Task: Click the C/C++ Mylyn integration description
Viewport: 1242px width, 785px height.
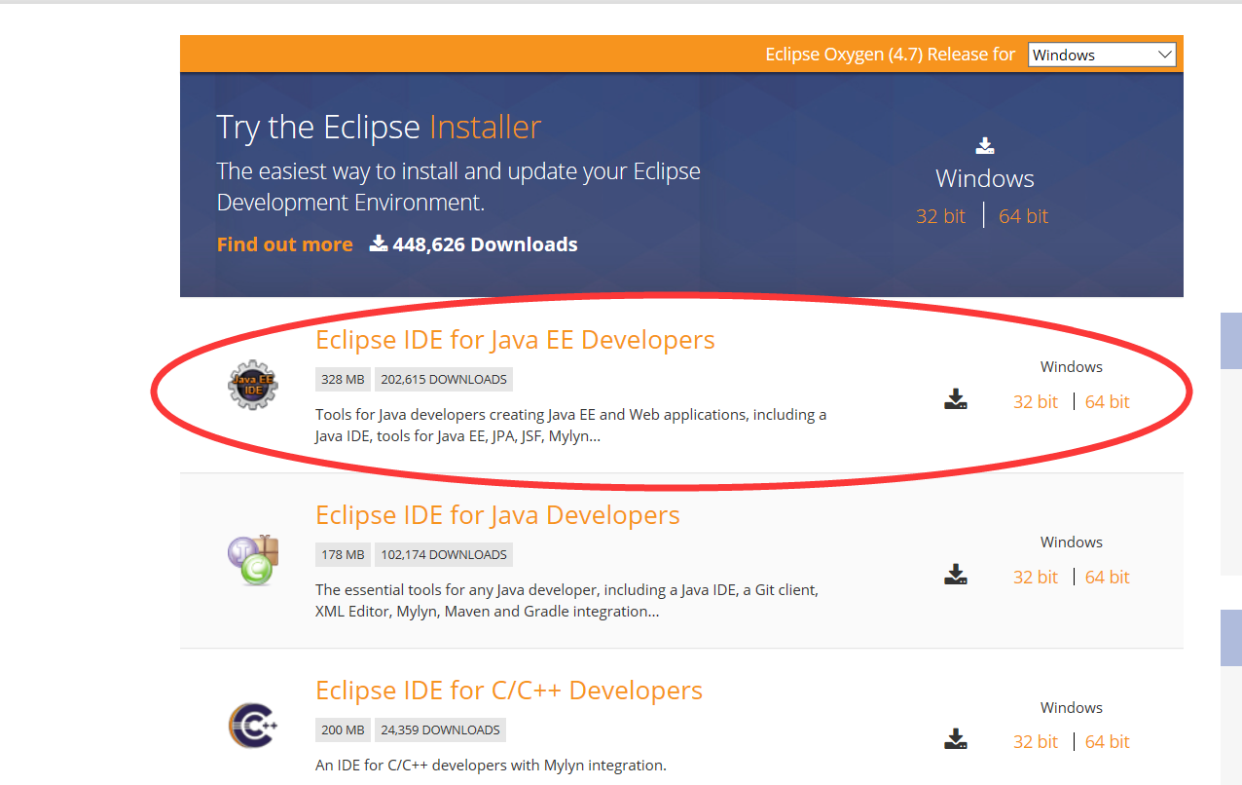Action: coord(491,765)
